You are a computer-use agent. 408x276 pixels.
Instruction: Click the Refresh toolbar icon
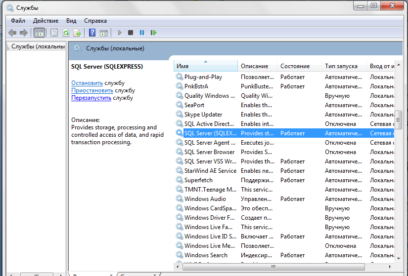click(x=66, y=33)
